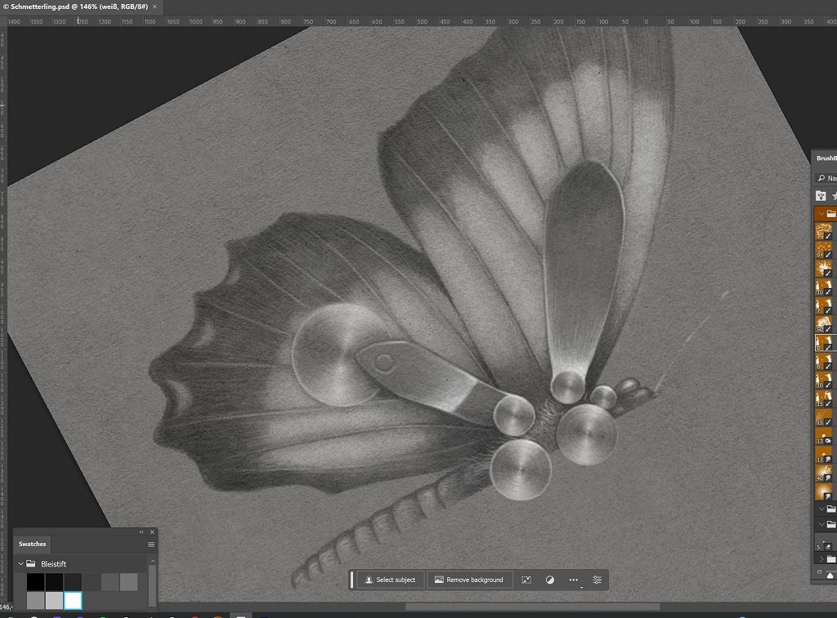Close the Schmetterling.psd document tab
The height and width of the screenshot is (618, 837).
point(154,7)
